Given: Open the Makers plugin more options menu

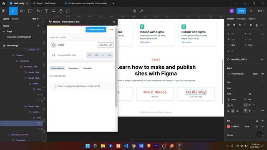Looking at the screenshot, I should [x=111, y=30].
